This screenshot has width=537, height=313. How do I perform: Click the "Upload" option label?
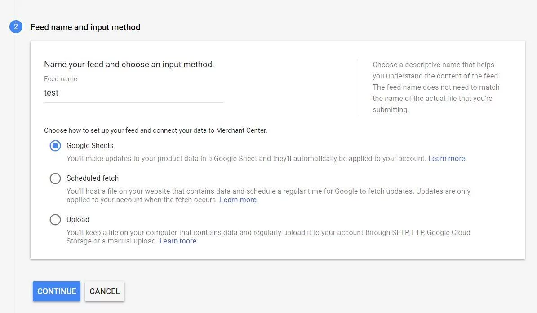coord(78,219)
